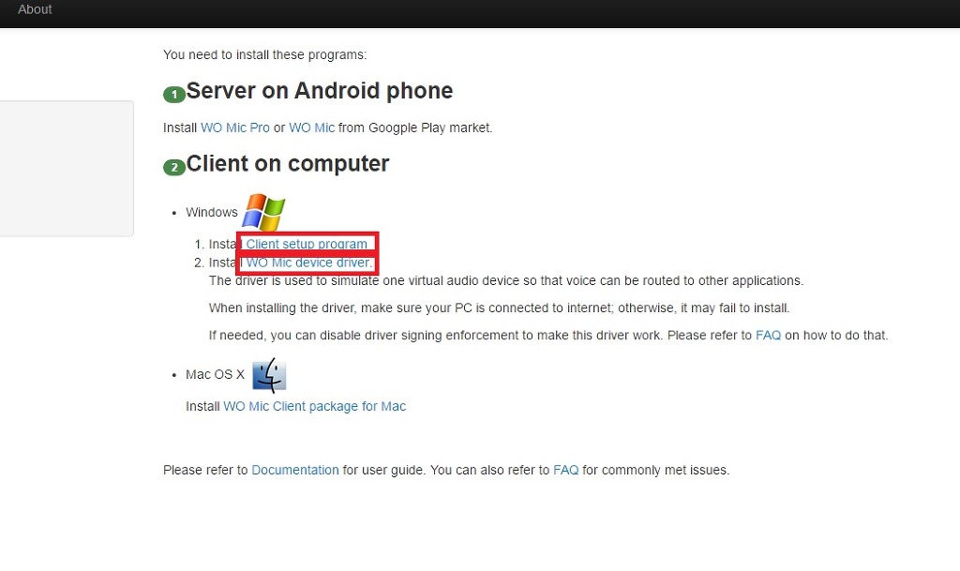Viewport: 960px width, 571px height.
Task: Open FAQ link about driver signing
Action: tap(768, 336)
